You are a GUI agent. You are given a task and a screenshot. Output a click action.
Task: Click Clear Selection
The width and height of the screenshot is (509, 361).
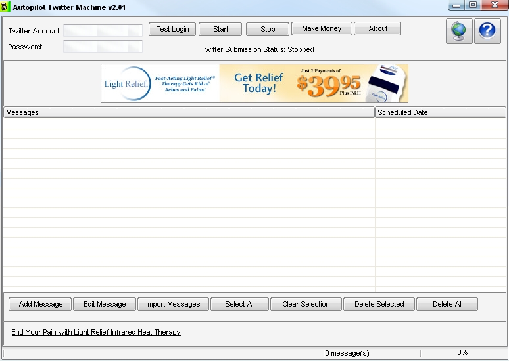click(x=306, y=304)
